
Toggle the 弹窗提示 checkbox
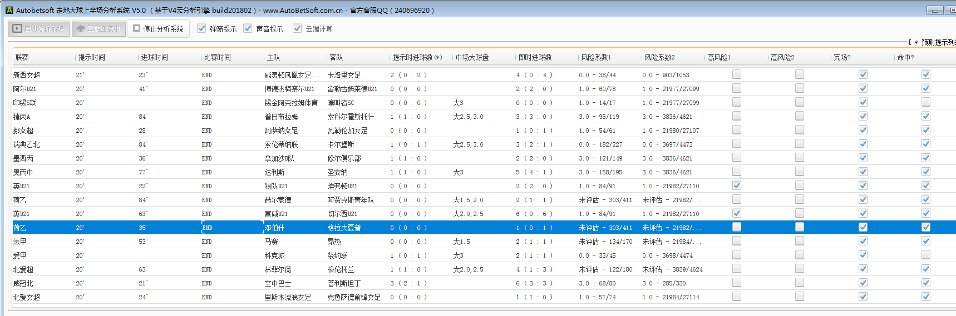click(x=201, y=28)
